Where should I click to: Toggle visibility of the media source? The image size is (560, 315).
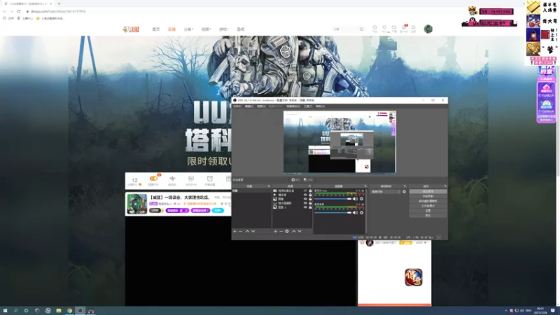[305, 195]
